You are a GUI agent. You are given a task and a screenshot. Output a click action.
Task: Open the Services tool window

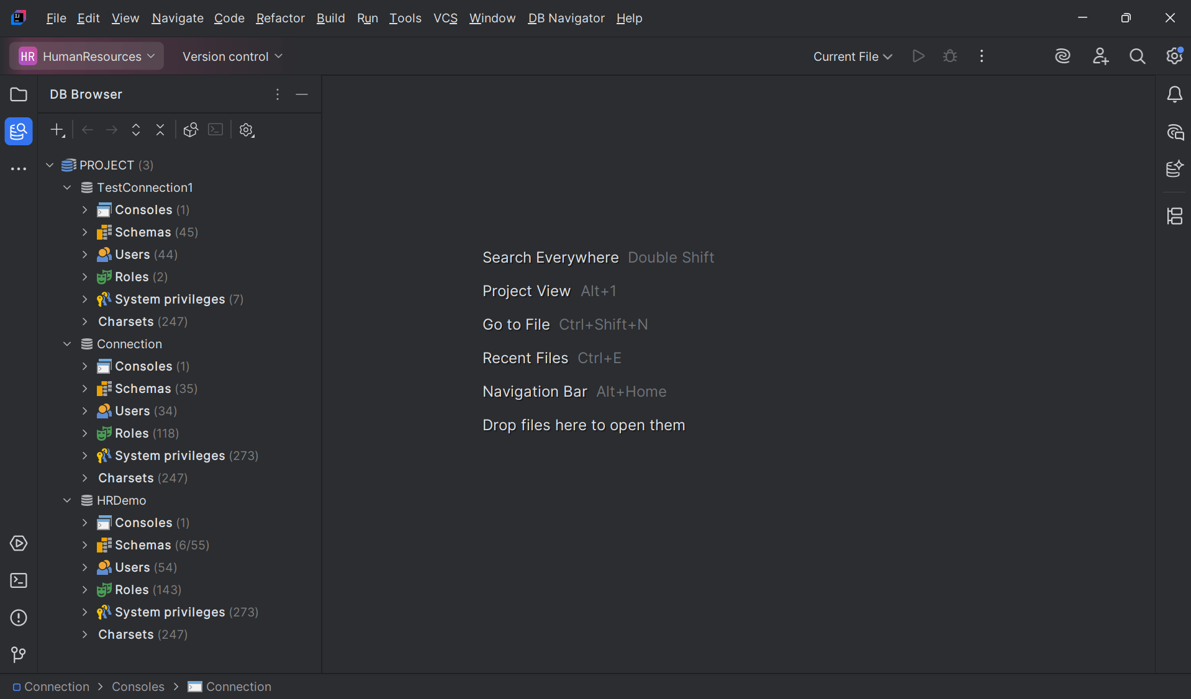click(18, 543)
